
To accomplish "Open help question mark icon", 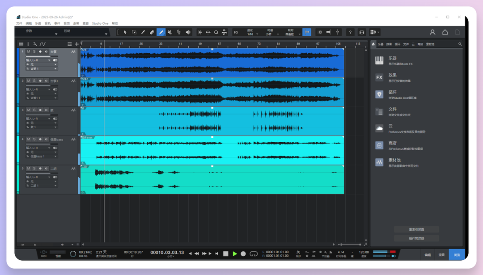I will pyautogui.click(x=350, y=32).
